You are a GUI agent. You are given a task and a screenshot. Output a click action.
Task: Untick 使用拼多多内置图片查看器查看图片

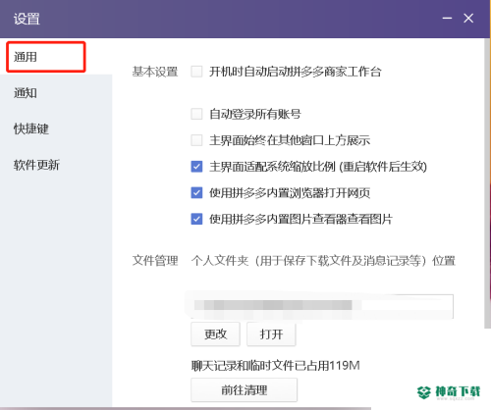[196, 219]
